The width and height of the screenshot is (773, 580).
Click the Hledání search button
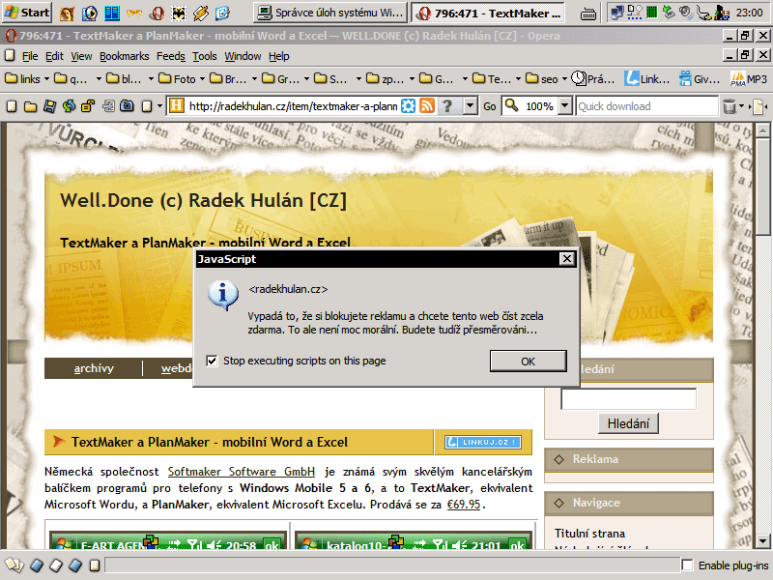[628, 423]
